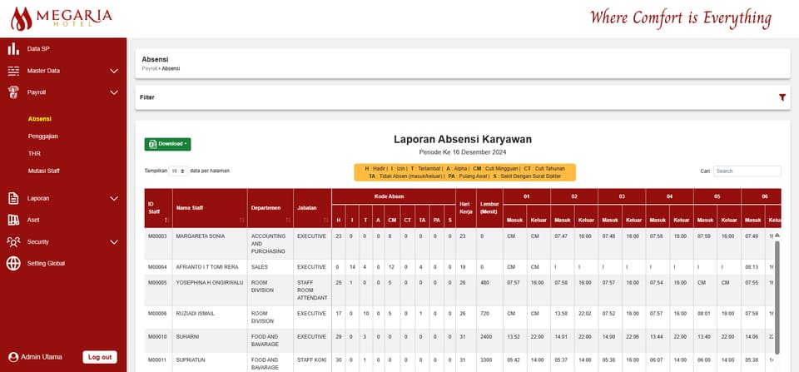Sort by the ID Staff column arrow
This screenshot has width=799, height=372.
166,220
